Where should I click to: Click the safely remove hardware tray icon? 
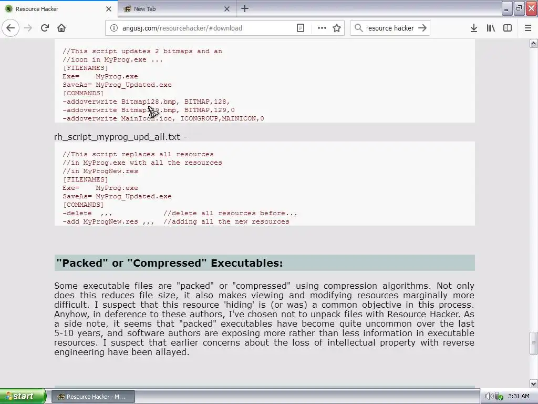499,396
